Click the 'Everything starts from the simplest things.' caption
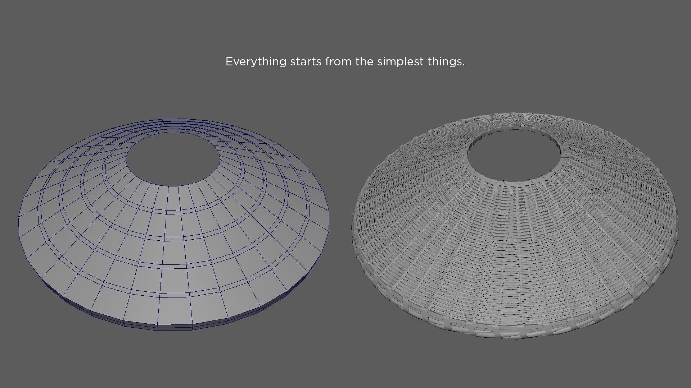 click(x=345, y=61)
